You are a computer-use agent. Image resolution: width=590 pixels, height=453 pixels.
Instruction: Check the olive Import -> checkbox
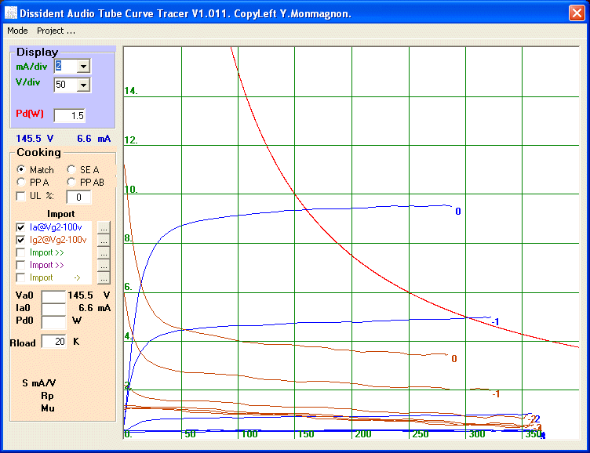[20, 277]
